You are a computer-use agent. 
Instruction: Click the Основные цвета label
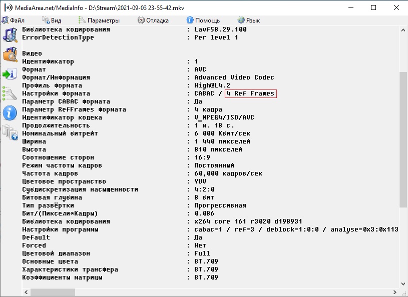coord(50,261)
